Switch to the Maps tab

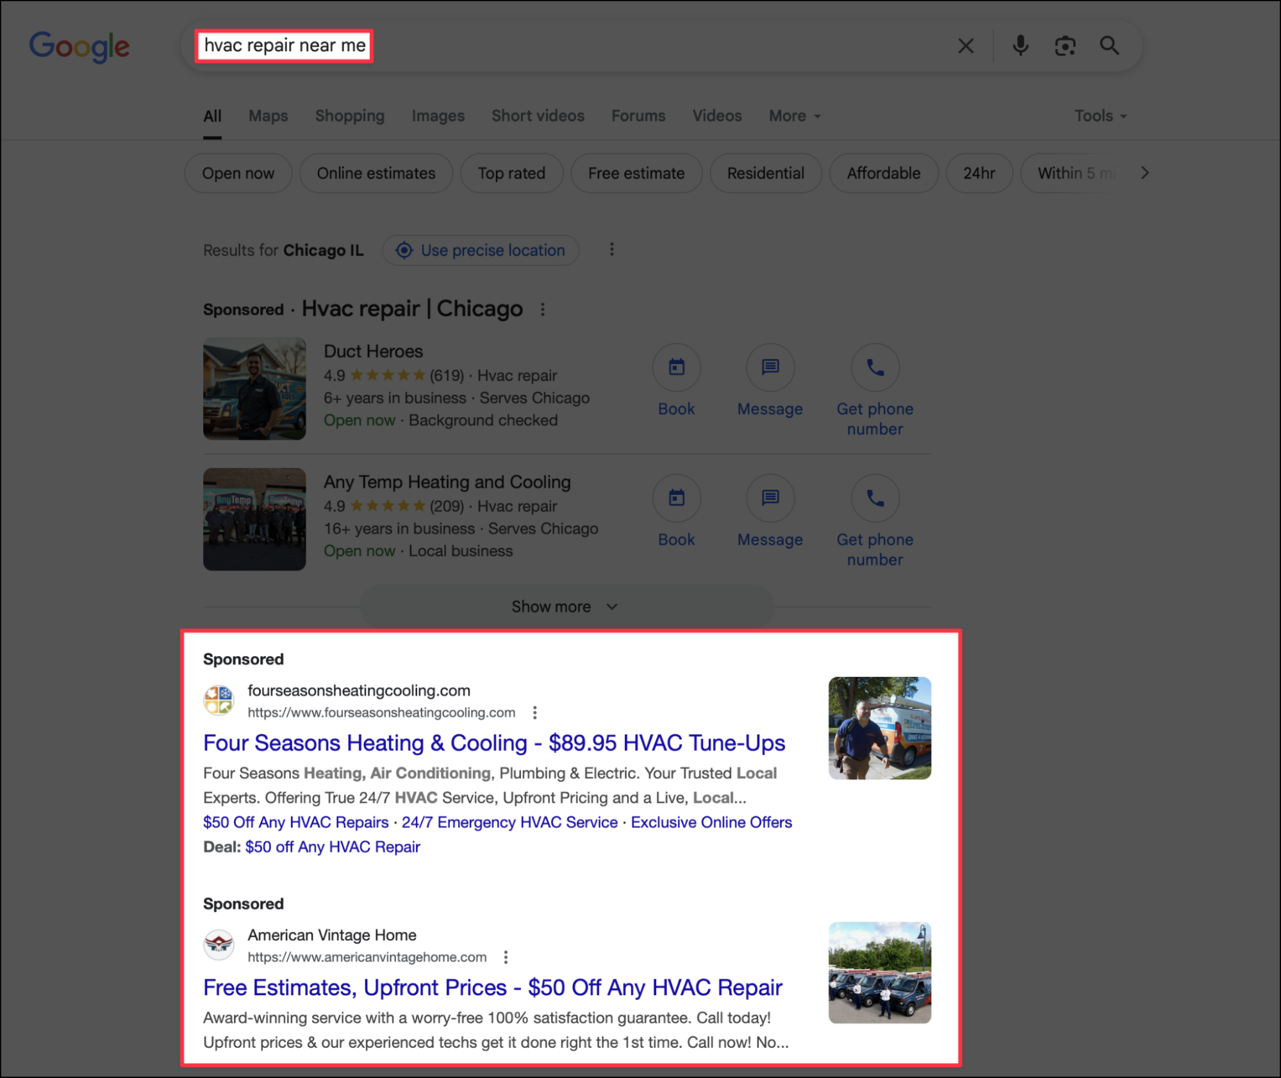268,116
